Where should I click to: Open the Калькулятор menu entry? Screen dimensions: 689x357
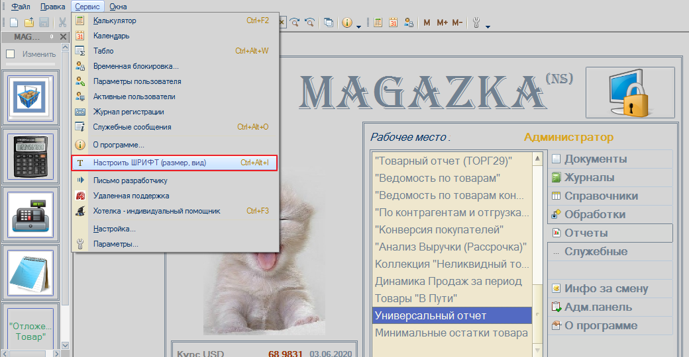[x=175, y=20]
